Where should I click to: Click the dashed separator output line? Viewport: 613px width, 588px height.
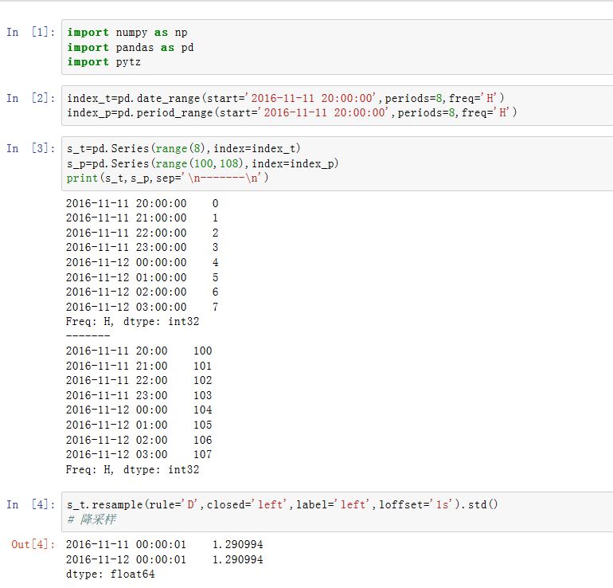click(88, 336)
